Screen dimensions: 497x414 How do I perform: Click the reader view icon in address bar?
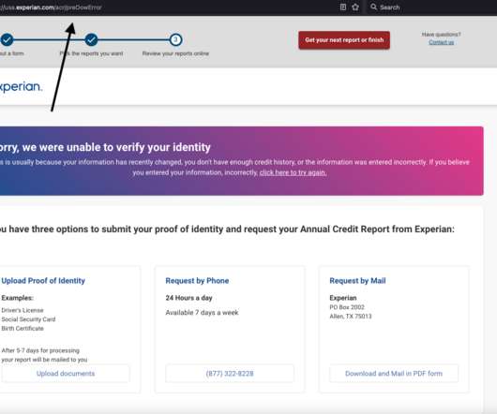pos(343,7)
